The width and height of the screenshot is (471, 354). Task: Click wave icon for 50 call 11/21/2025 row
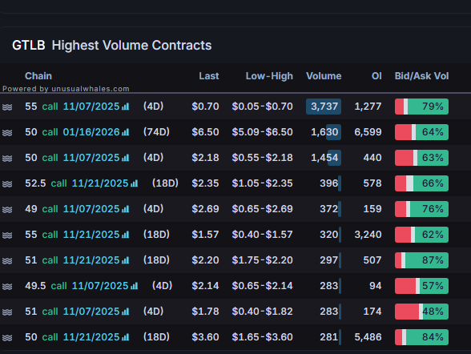coord(7,337)
